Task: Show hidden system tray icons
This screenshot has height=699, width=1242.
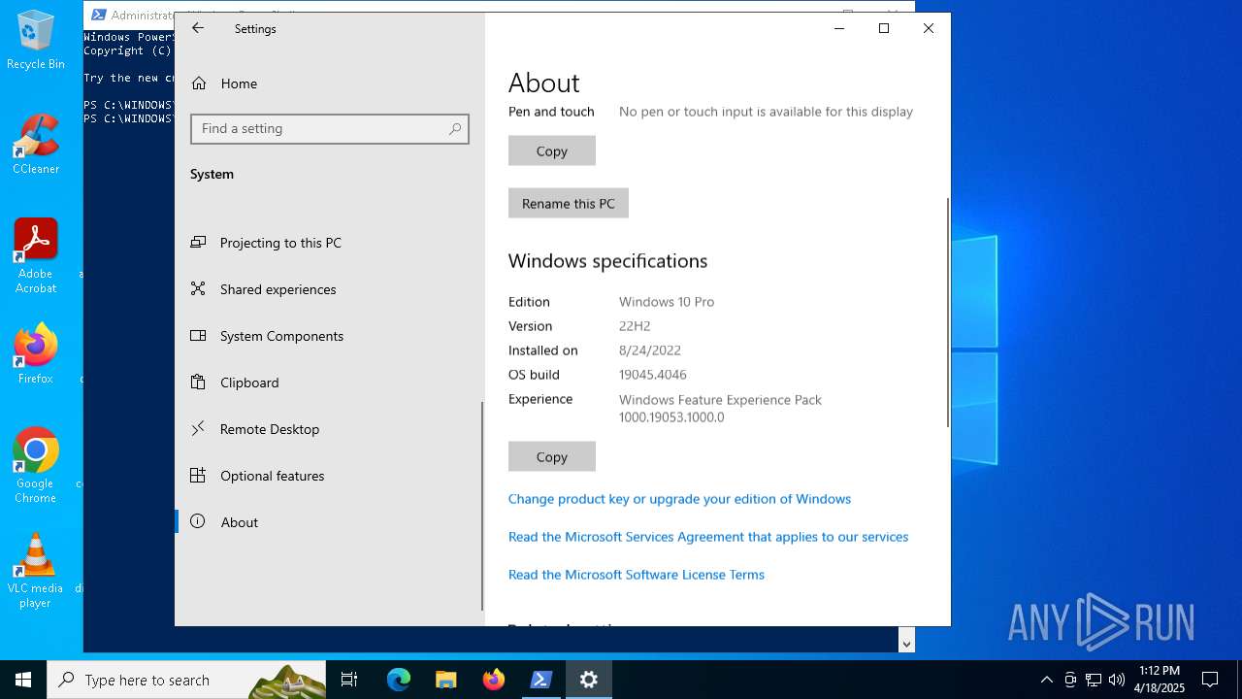Action: point(1046,680)
